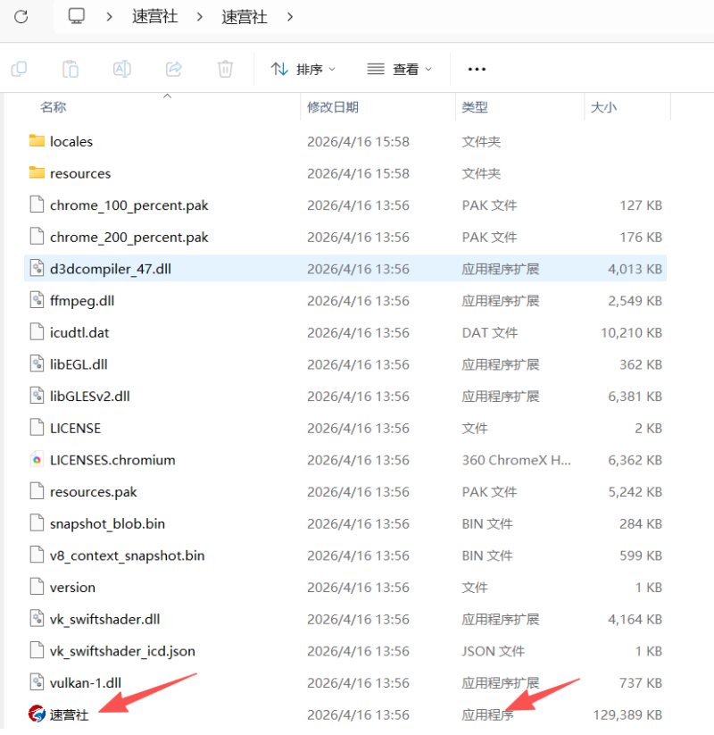Screen dimensions: 714x735
Task: Select the 速营社 application icon
Action: pos(36,714)
